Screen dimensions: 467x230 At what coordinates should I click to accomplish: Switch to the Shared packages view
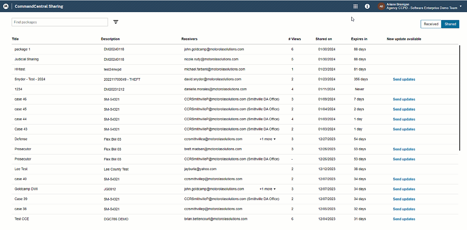[450, 24]
